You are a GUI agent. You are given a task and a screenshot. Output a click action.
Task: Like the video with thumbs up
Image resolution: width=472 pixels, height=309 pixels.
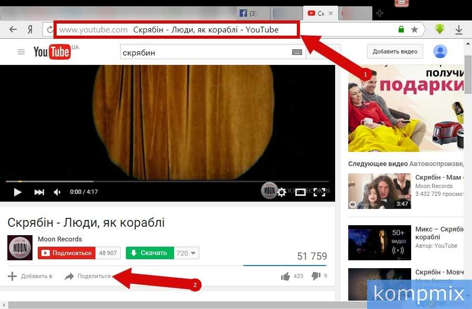[285, 276]
